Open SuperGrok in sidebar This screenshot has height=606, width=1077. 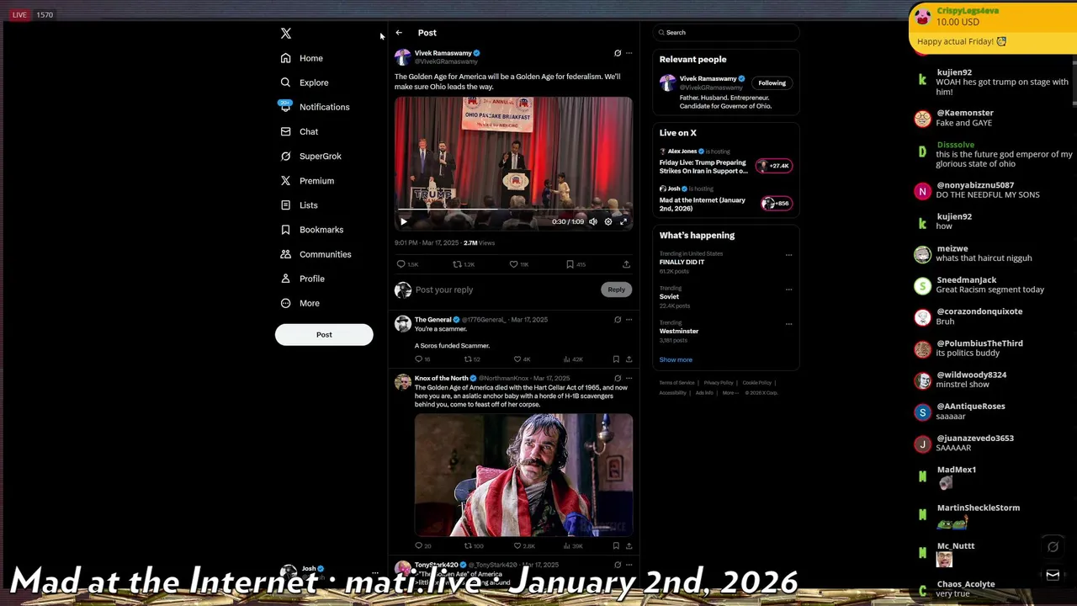tap(311, 156)
